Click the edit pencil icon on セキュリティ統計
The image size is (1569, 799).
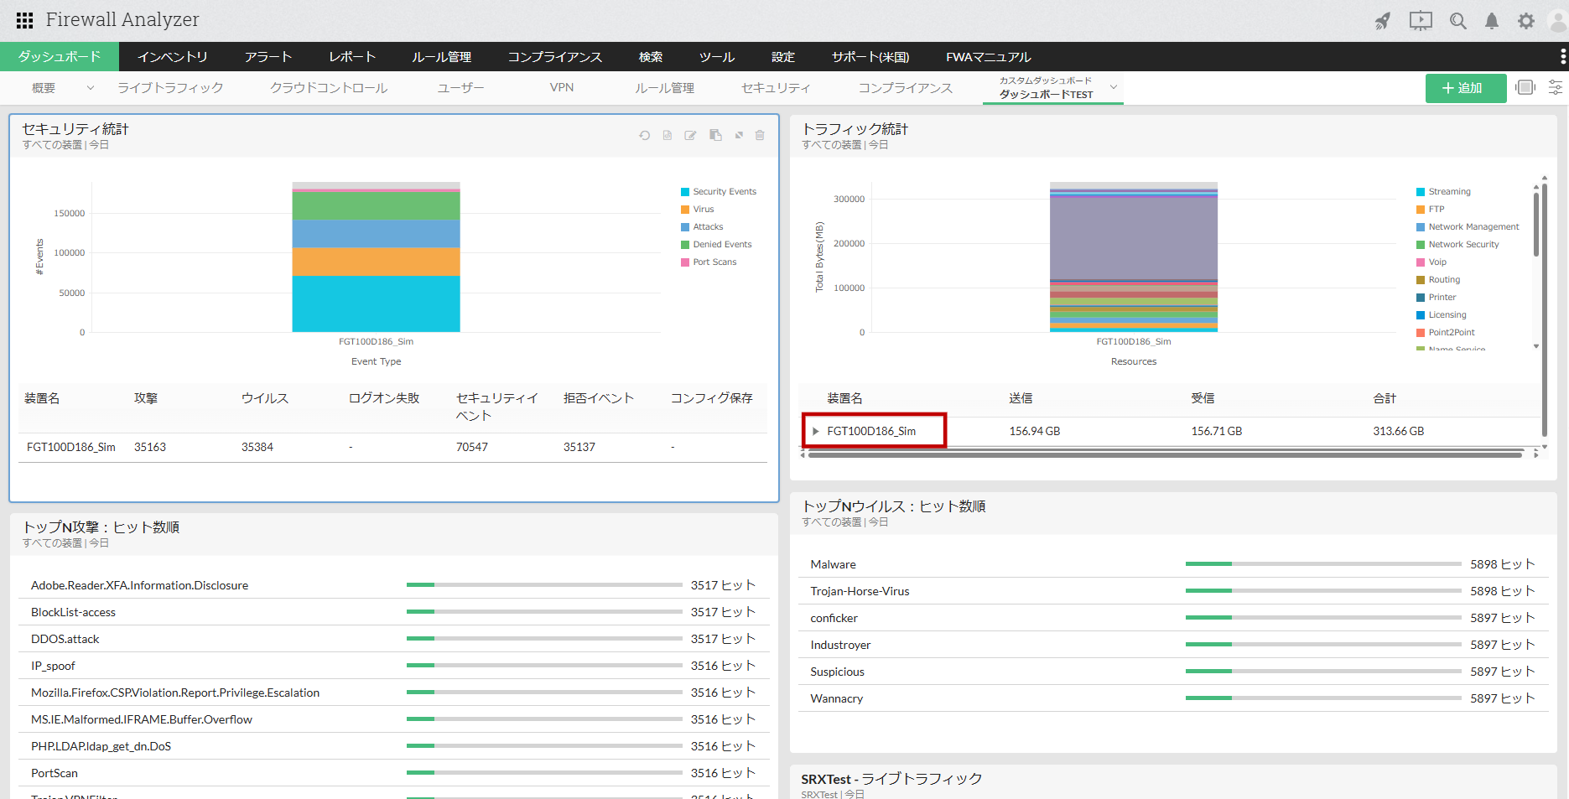click(690, 135)
